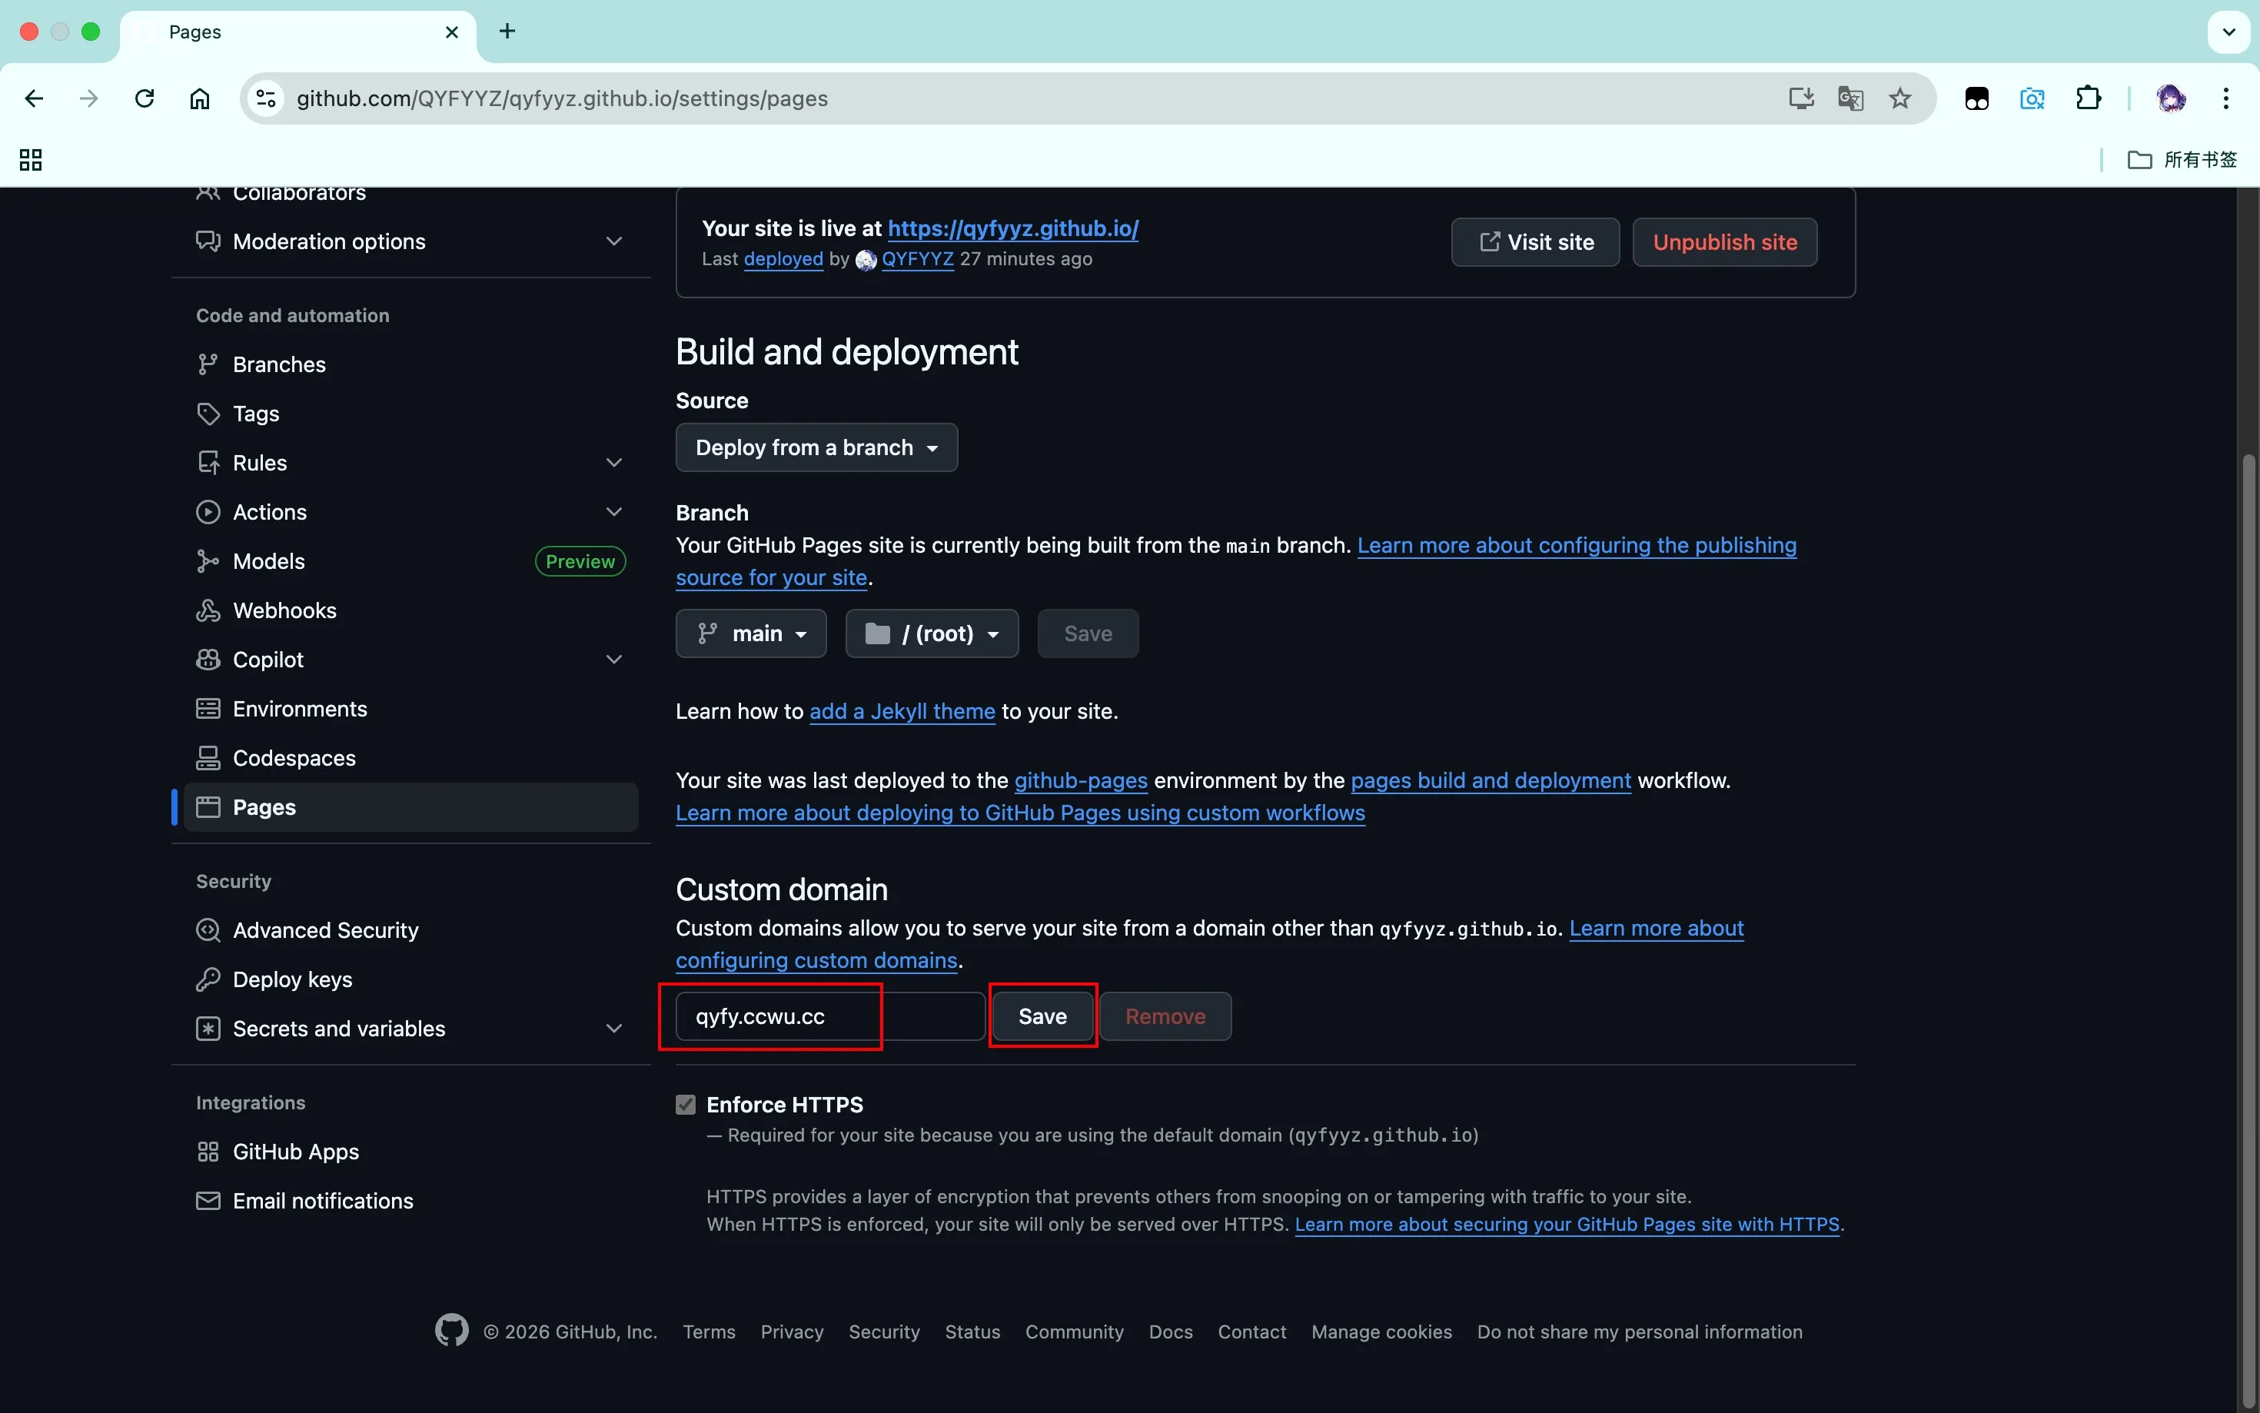Open the browser extensions puzzle icon
The image size is (2260, 1413).
coord(2087,98)
